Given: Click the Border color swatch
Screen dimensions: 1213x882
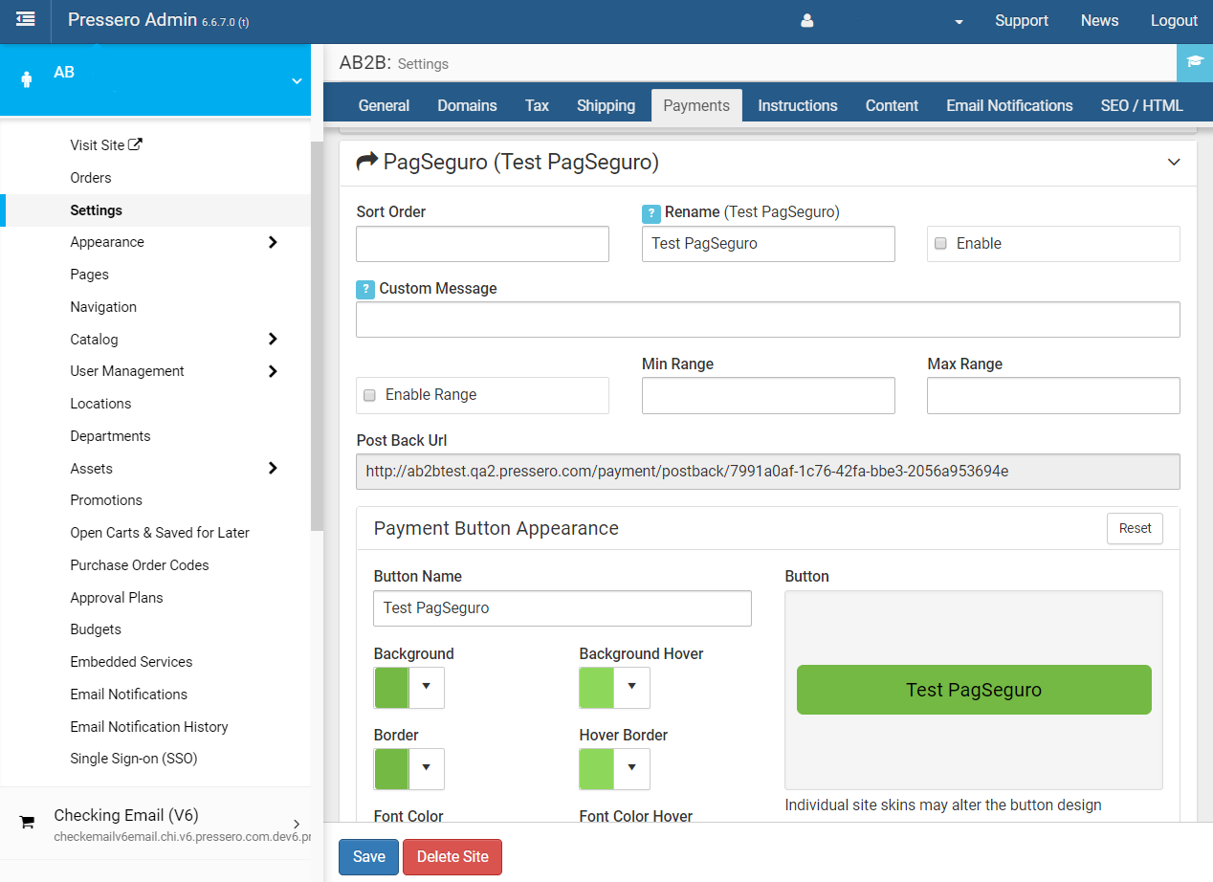Looking at the screenshot, I should (x=391, y=768).
